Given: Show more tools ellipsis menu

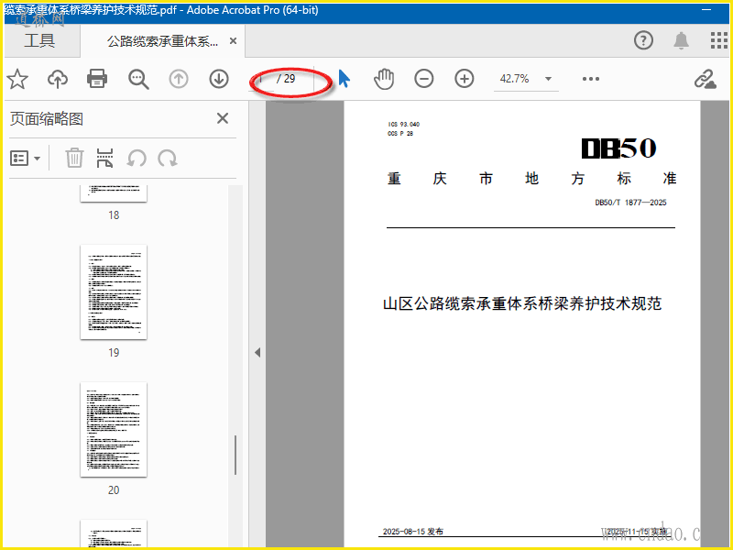Looking at the screenshot, I should coord(591,79).
